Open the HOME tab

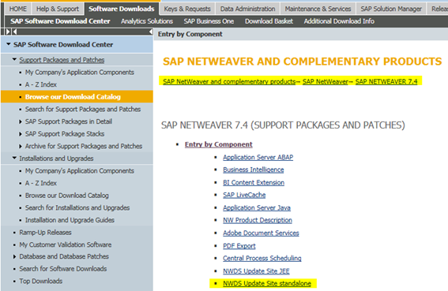pyautogui.click(x=17, y=9)
